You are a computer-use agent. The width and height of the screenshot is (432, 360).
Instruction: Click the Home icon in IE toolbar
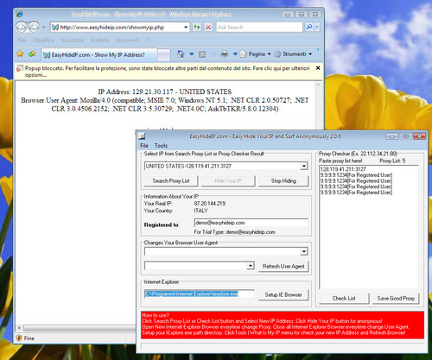(x=181, y=54)
